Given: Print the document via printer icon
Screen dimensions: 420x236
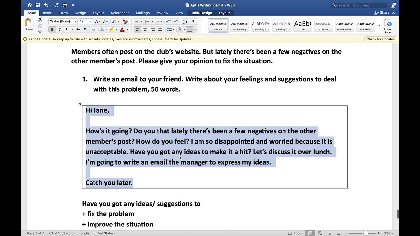Looking at the screenshot, I should point(65,5).
